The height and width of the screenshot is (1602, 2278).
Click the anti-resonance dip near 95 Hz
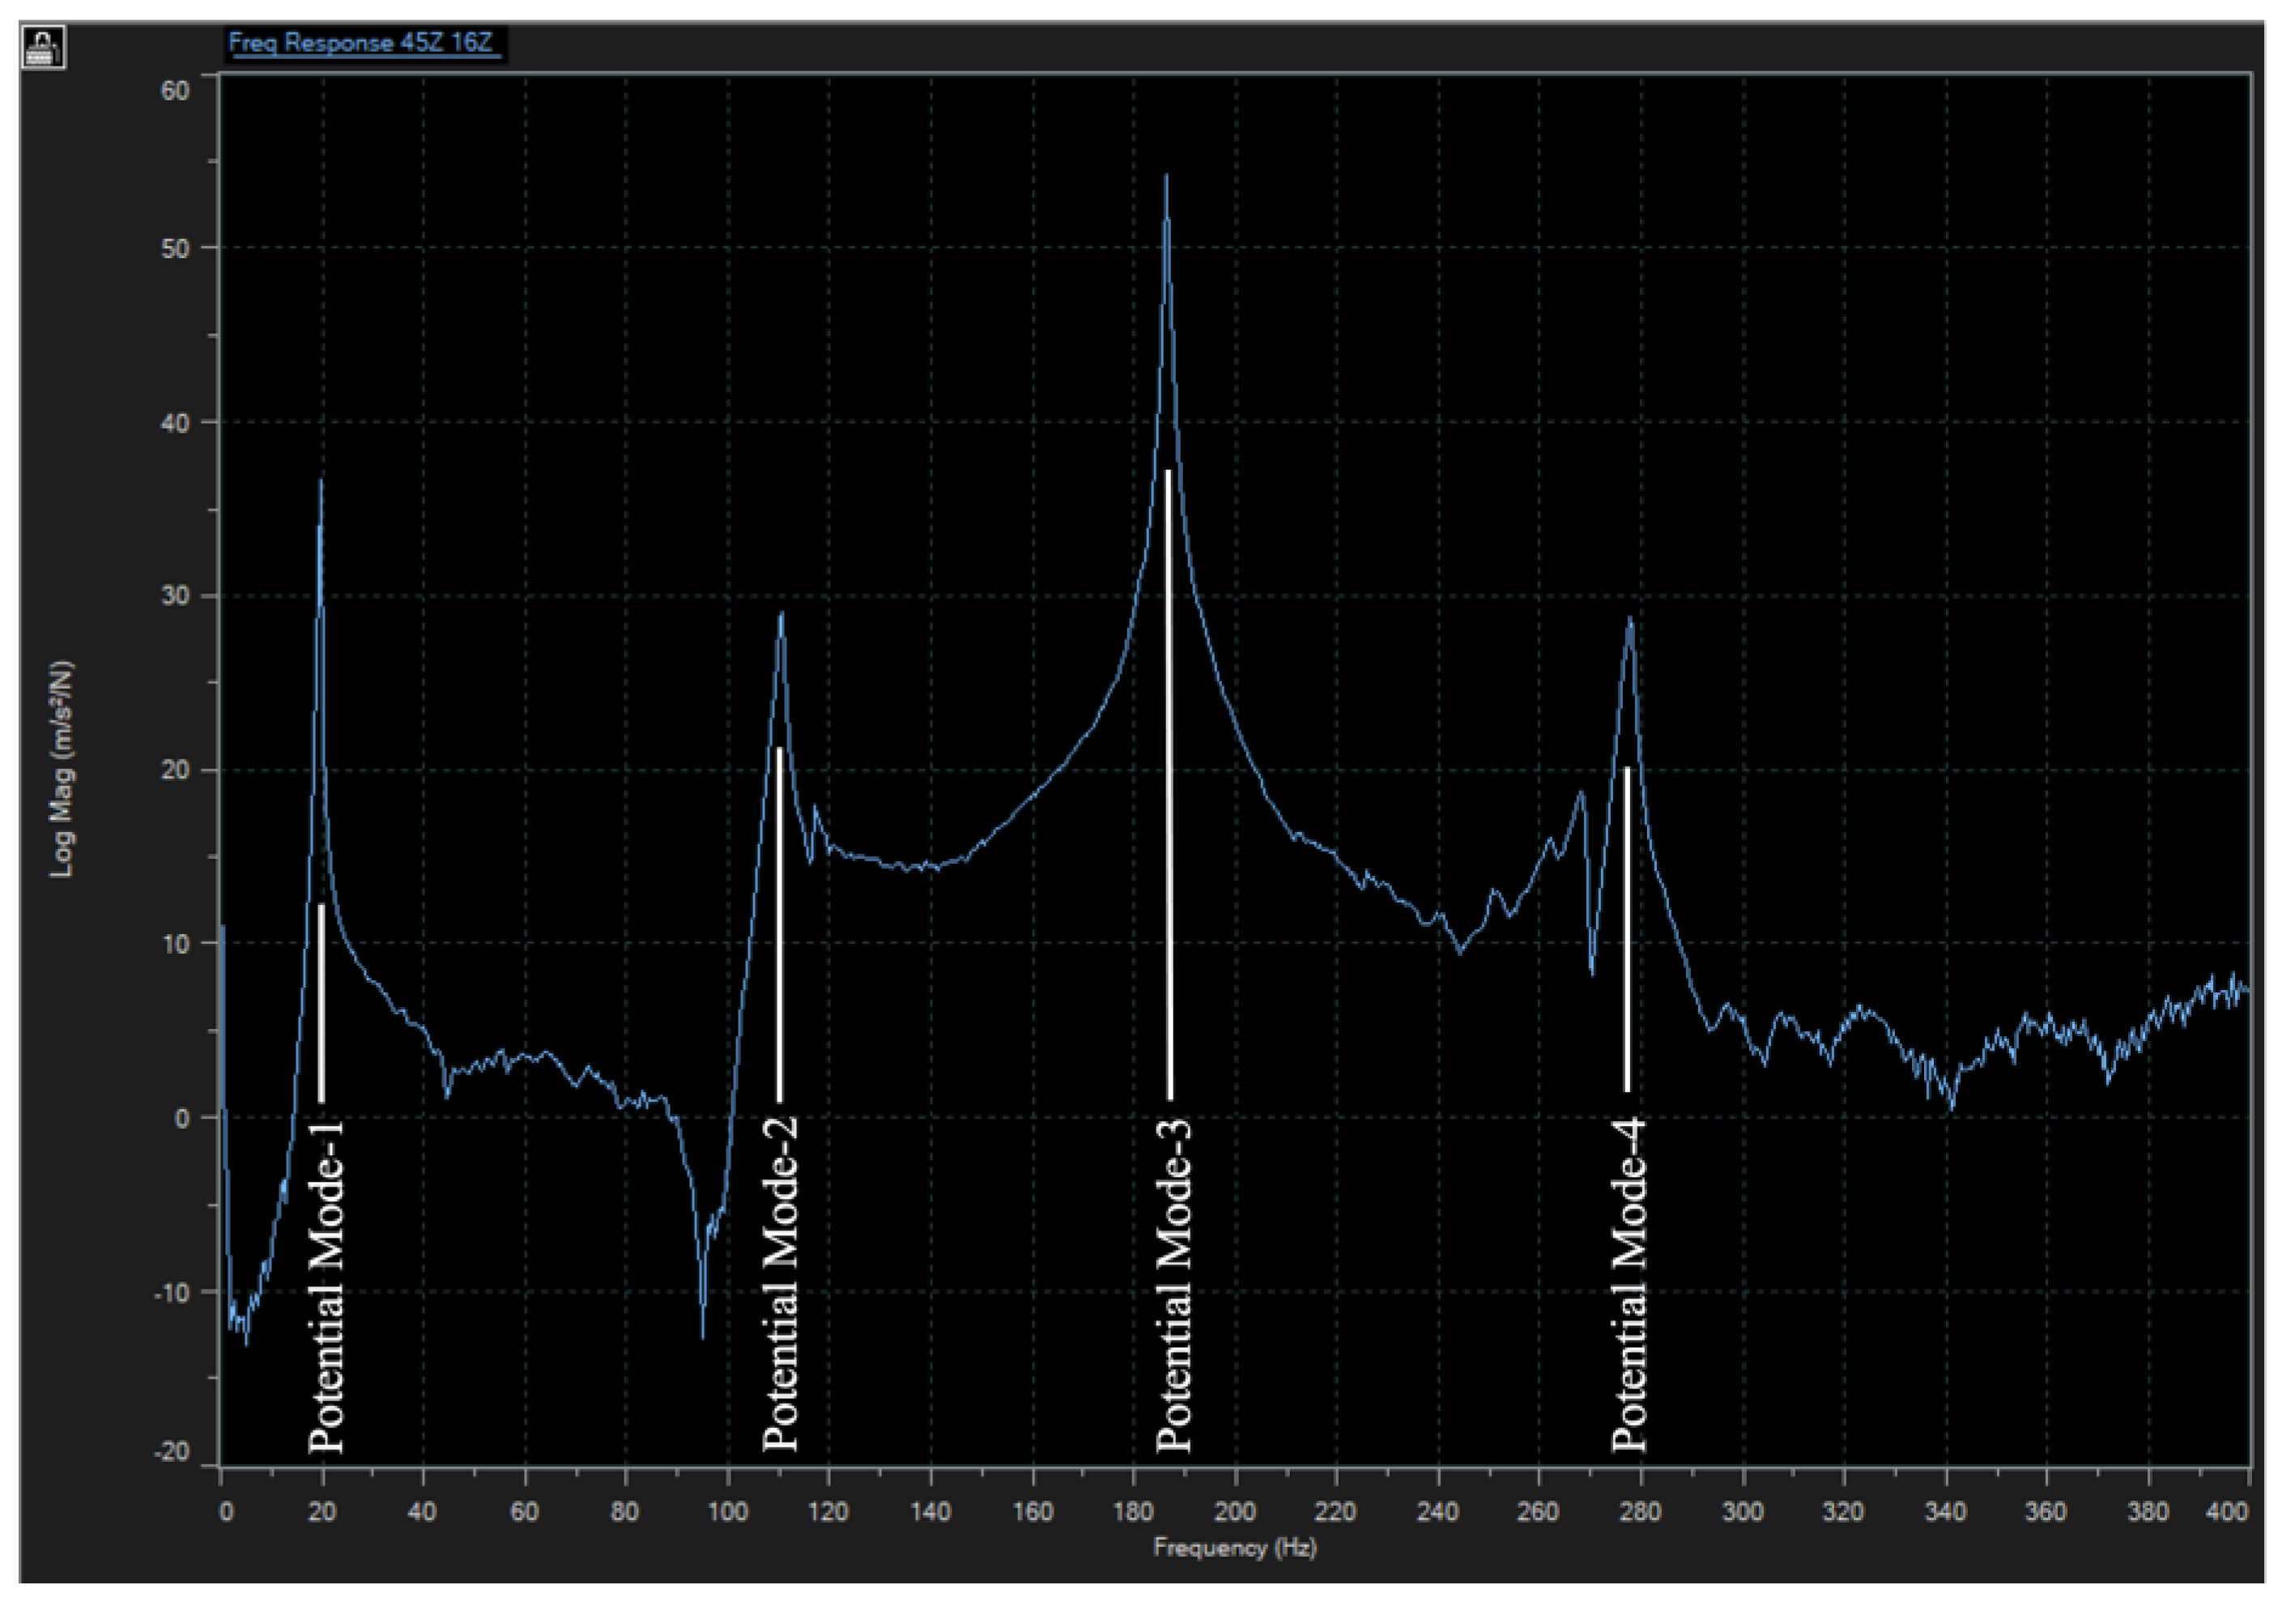point(702,1334)
